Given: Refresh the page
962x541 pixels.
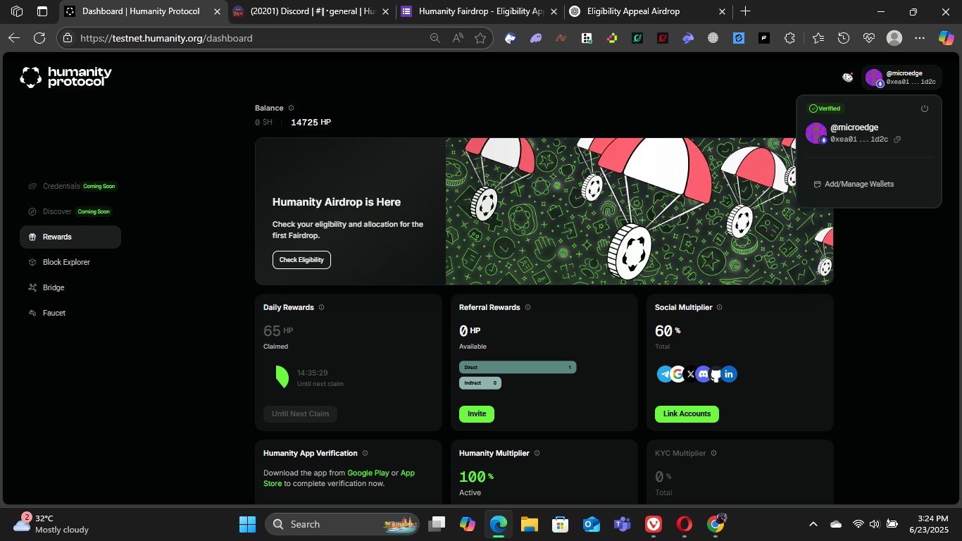Looking at the screenshot, I should (x=39, y=38).
